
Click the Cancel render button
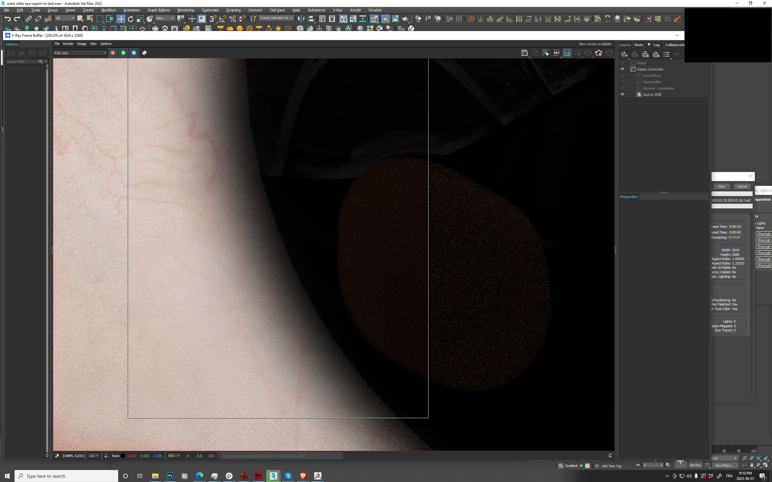[x=742, y=186]
